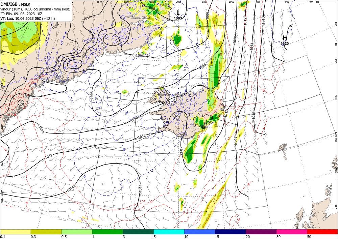Viewport: 338px width, 239px height.
Task: Click the olive 0.3–0.5 legend color segment
Action: tap(46, 232)
